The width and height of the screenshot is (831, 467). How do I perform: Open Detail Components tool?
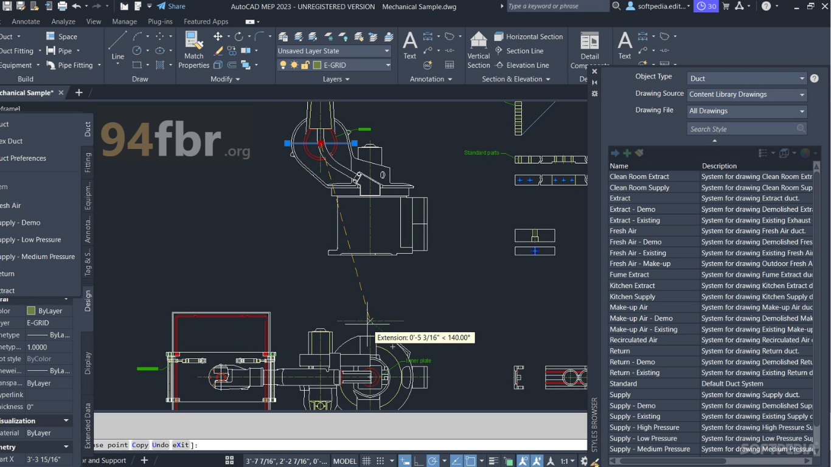coord(589,50)
